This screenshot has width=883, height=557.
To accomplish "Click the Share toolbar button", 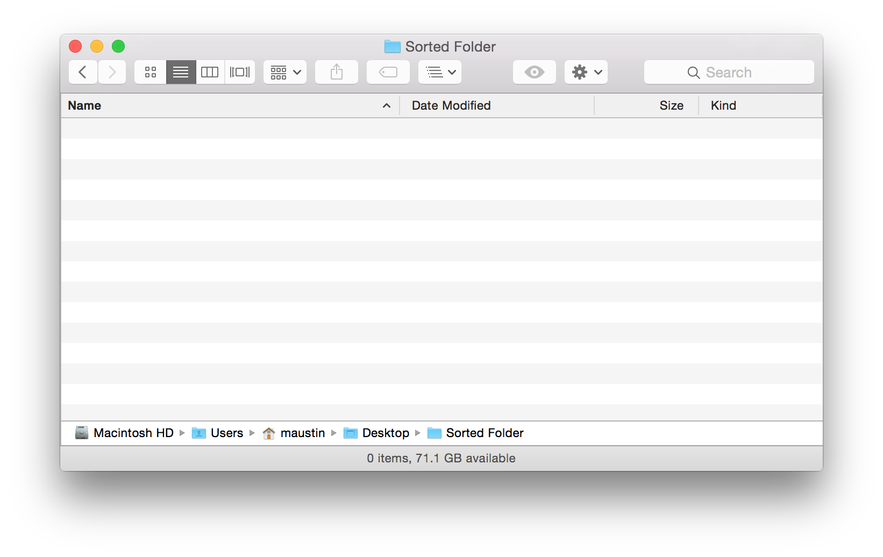I will (x=337, y=72).
